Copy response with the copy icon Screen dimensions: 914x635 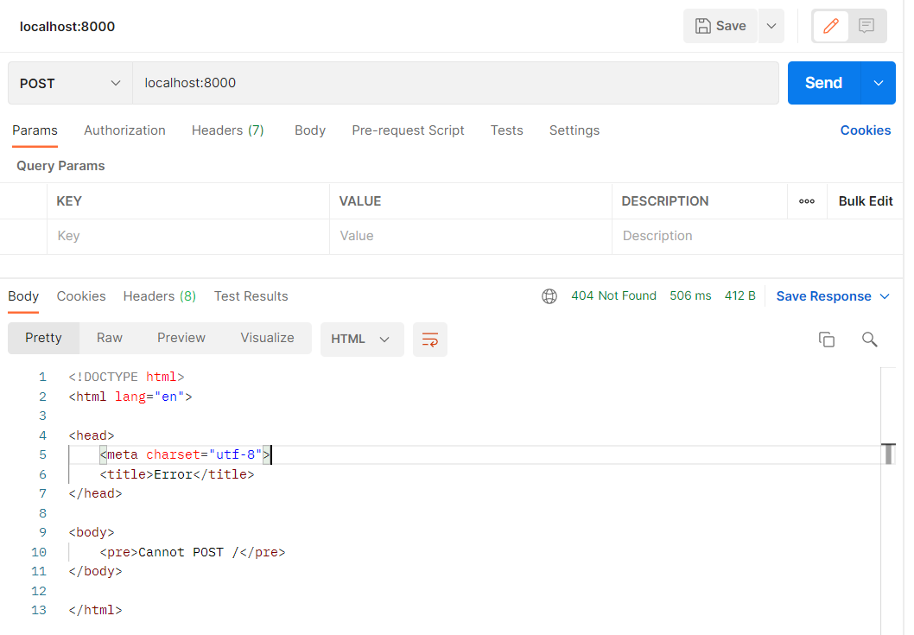click(827, 340)
